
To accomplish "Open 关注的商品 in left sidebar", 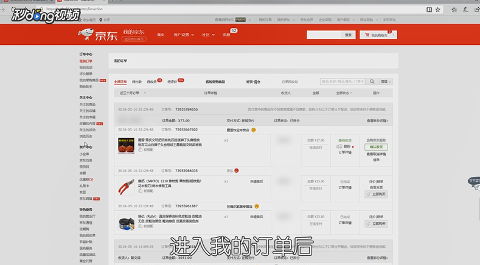I will 87,105.
